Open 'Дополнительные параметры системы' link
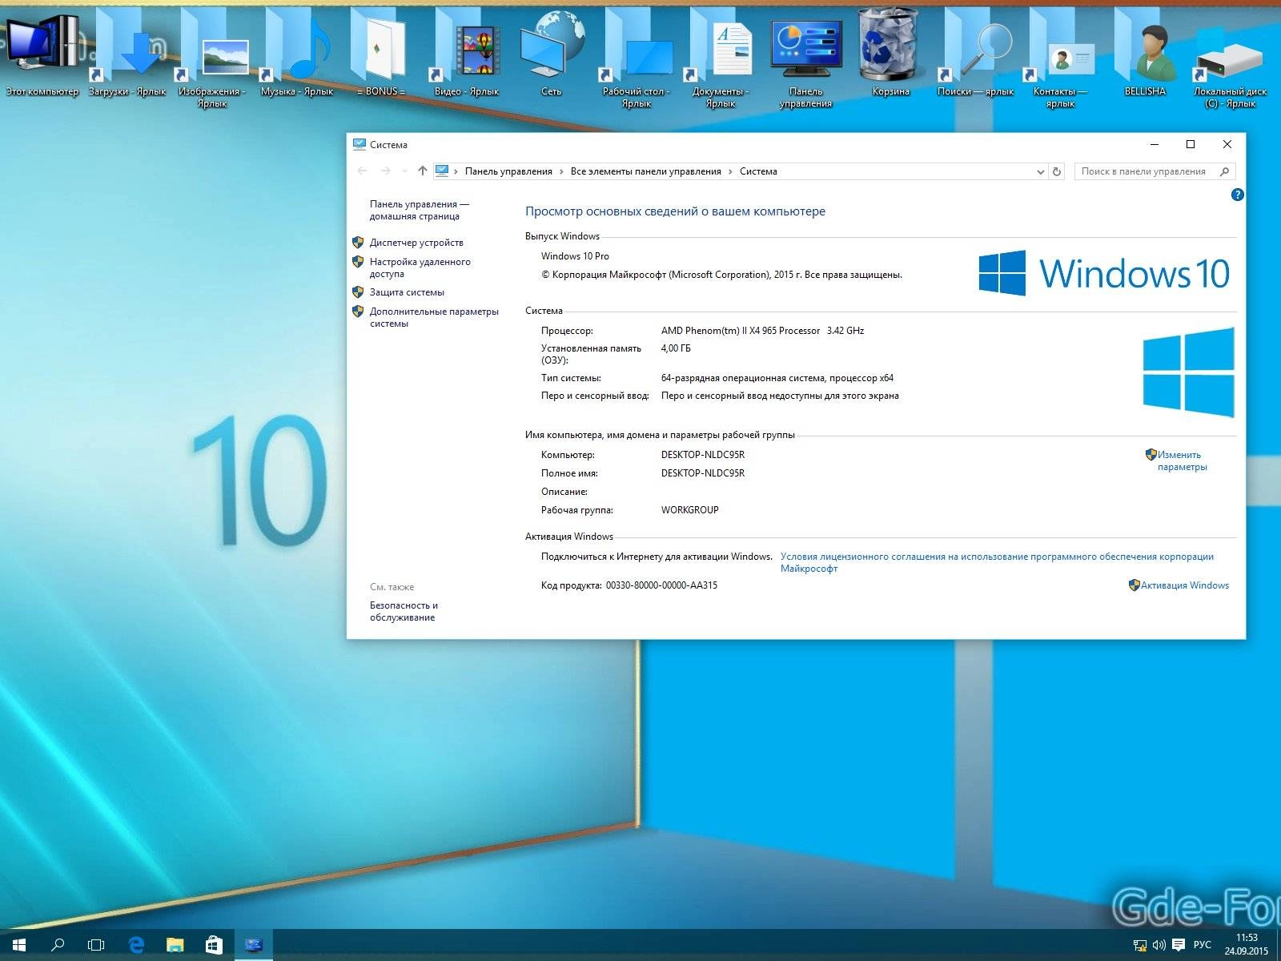Viewport: 1281px width, 961px height. click(x=434, y=317)
